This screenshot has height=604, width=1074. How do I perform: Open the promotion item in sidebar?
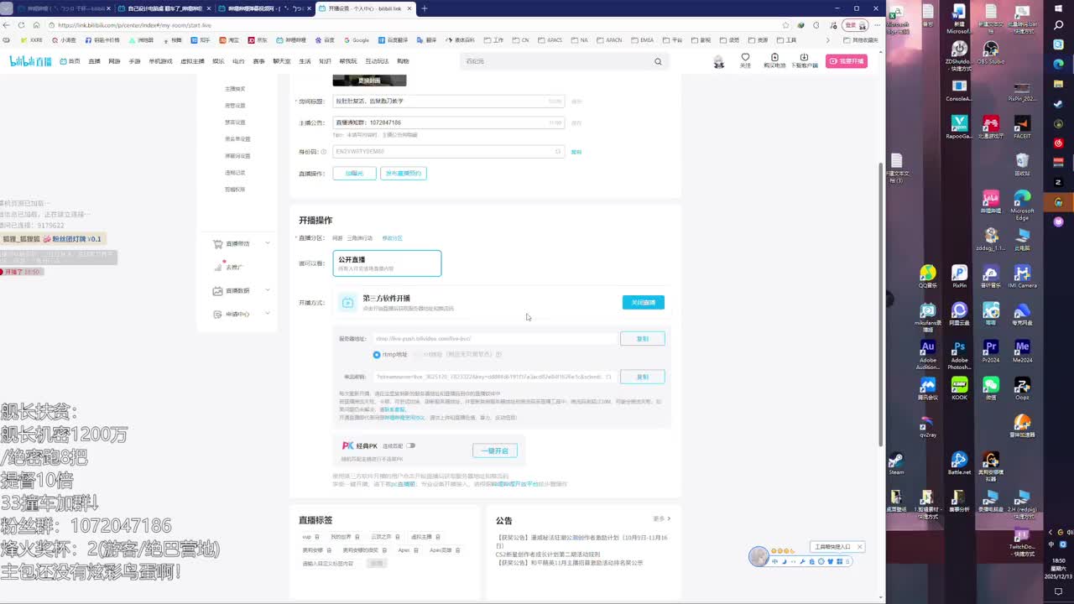pos(235,267)
